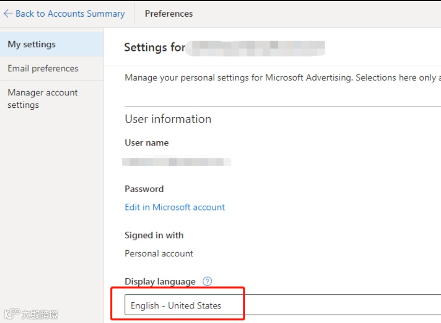Screen dimensions: 441x323
Task: Click the Settings for page heading
Action: tap(154, 48)
